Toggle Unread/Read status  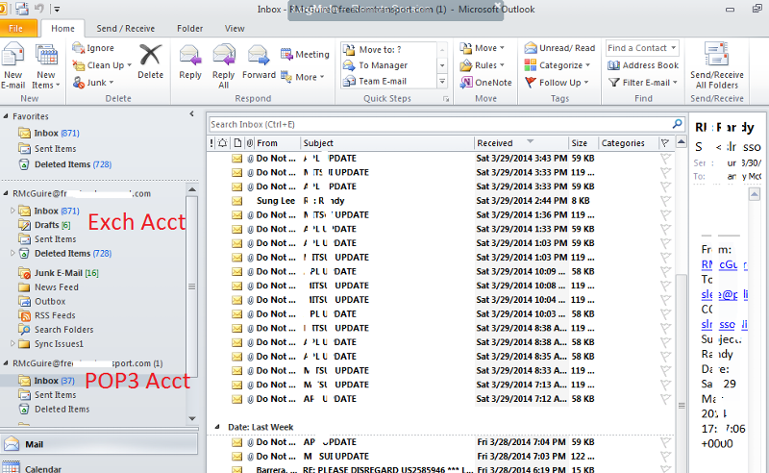(559, 48)
